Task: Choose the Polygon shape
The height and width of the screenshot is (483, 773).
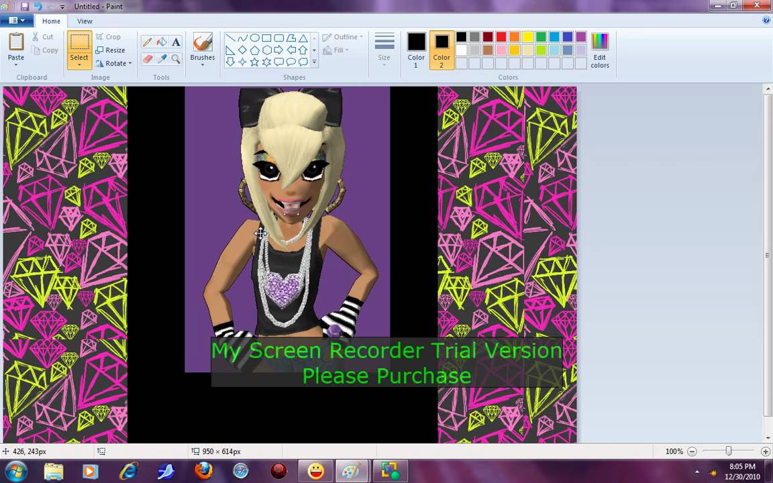Action: 291,38
